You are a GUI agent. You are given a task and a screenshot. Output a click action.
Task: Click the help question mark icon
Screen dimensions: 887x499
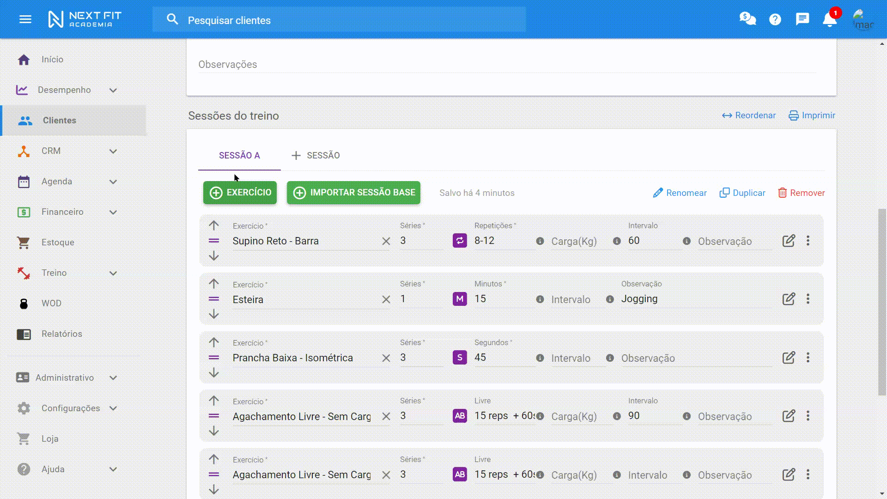[x=775, y=19]
